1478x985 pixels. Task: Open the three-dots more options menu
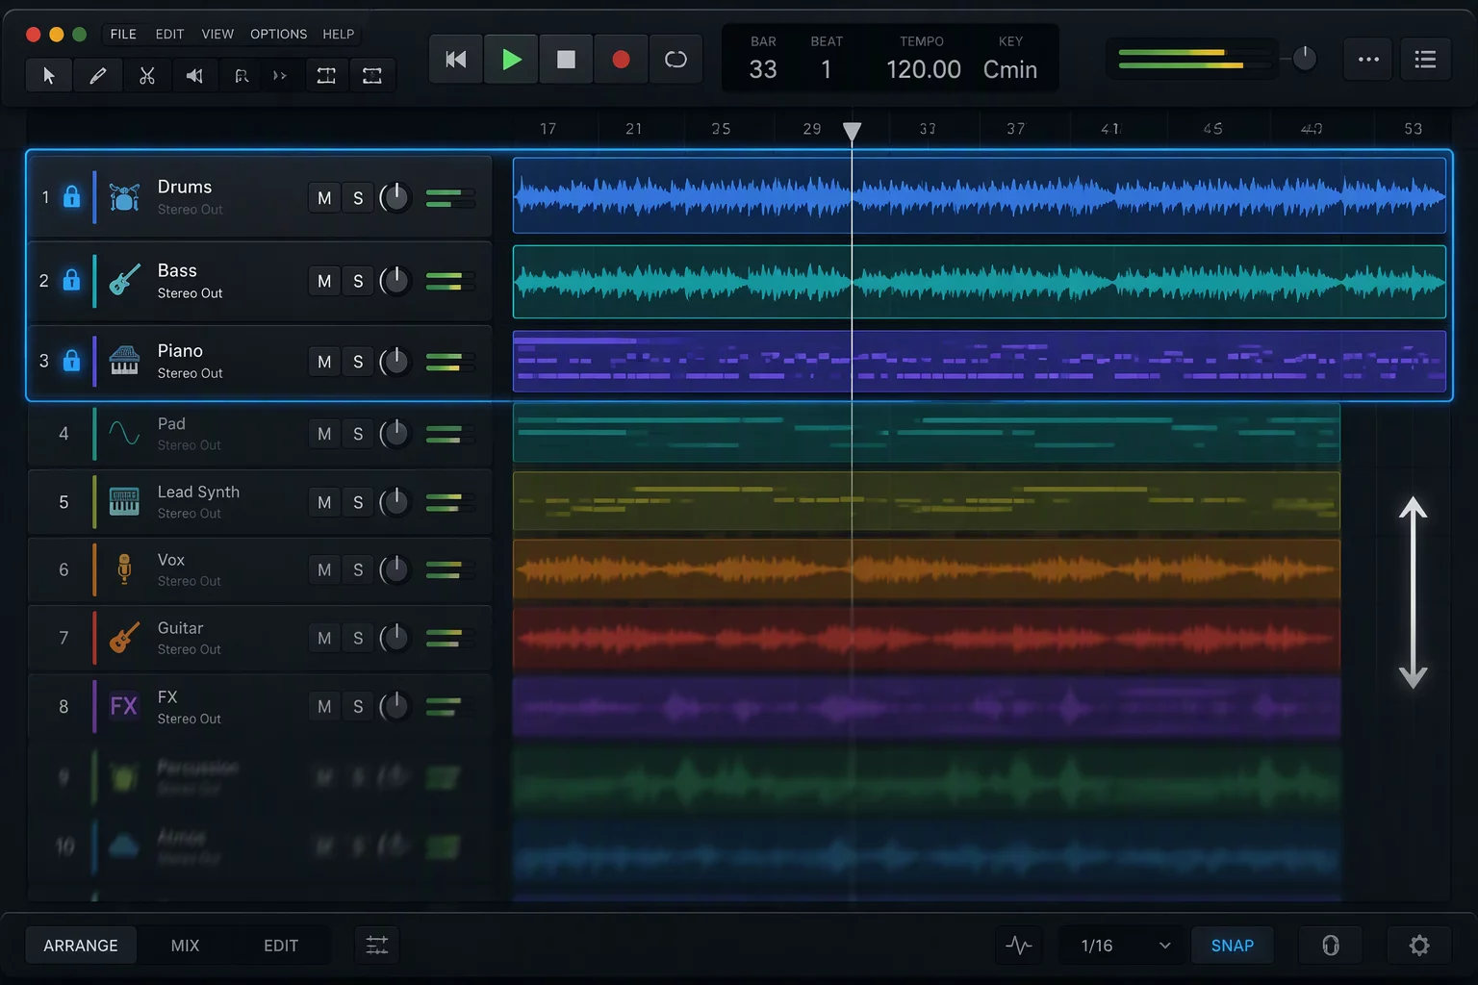tap(1368, 60)
